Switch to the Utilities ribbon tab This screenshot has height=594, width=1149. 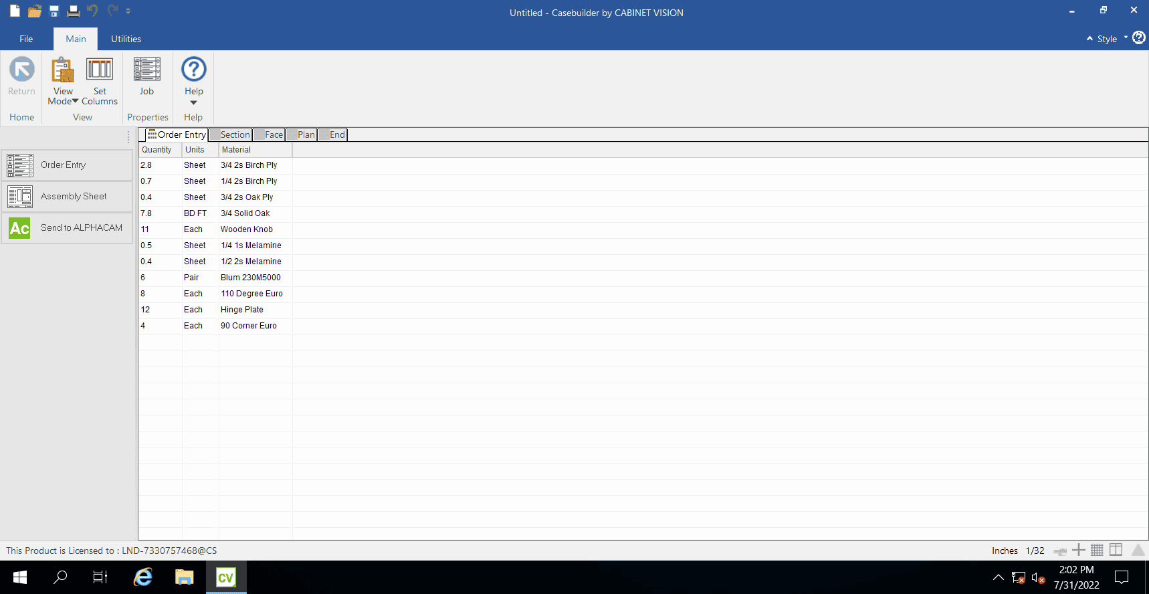(126, 39)
